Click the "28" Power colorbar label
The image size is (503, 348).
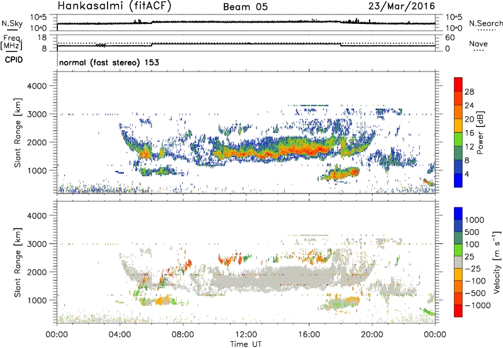pos(469,92)
